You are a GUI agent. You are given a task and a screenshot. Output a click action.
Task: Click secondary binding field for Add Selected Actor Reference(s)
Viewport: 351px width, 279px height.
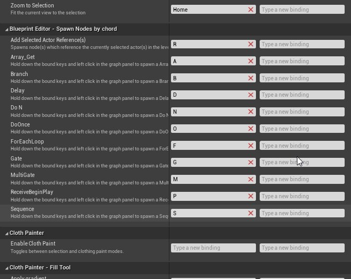coord(302,44)
